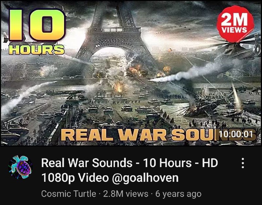Play the Real War Sounds video thumbnail
The width and height of the screenshot is (262, 205).
point(131,73)
